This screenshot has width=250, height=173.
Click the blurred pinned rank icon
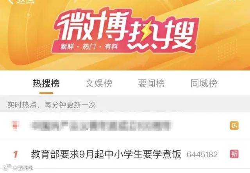(15, 126)
